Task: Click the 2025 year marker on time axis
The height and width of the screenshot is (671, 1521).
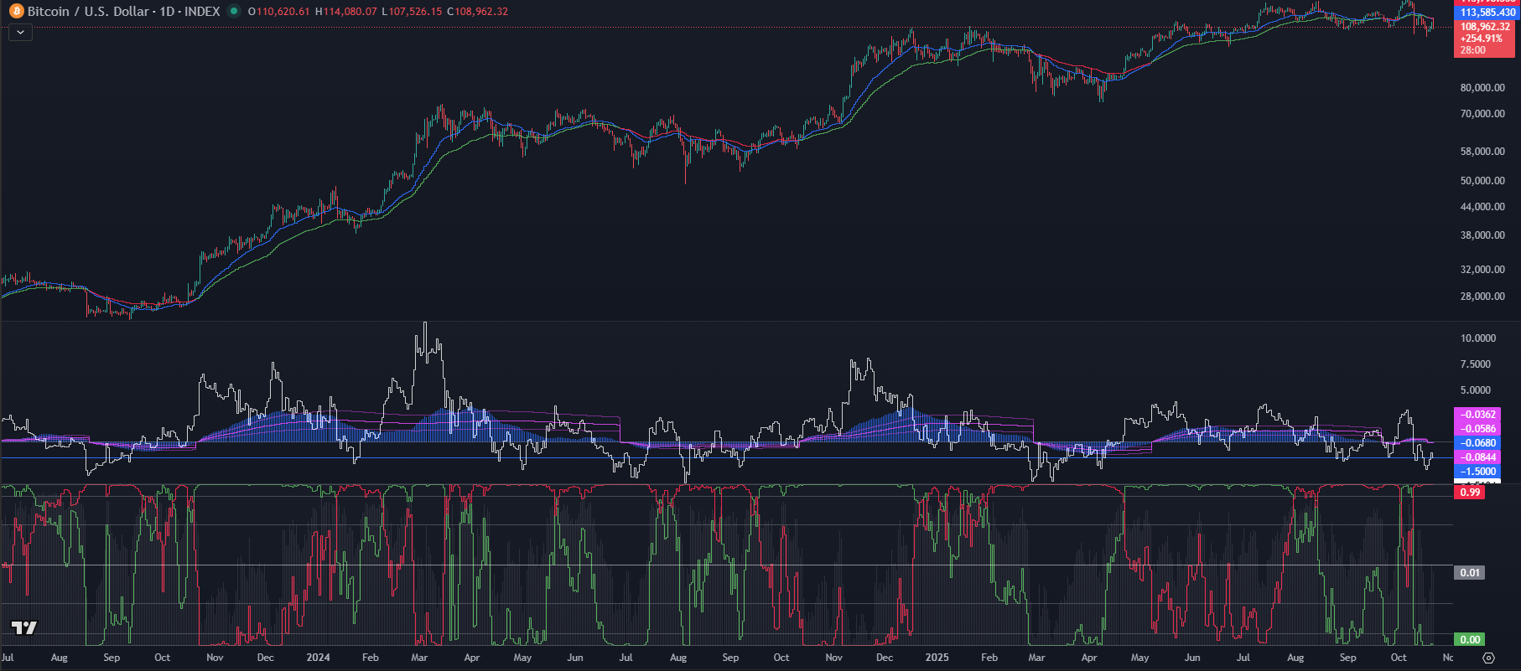Action: [x=937, y=658]
